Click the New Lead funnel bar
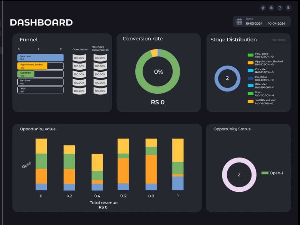This screenshot has width=300, height=225. coord(40,58)
